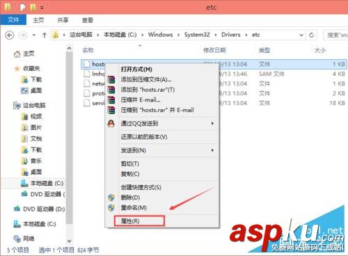The image size is (348, 256).
Task: Open the 文件 ribbon tab
Action: (13, 20)
